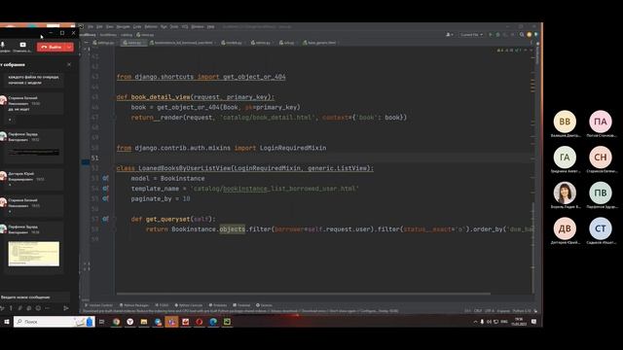
Task: Open the yellow image thumbnail in chat
Action: (x=34, y=254)
